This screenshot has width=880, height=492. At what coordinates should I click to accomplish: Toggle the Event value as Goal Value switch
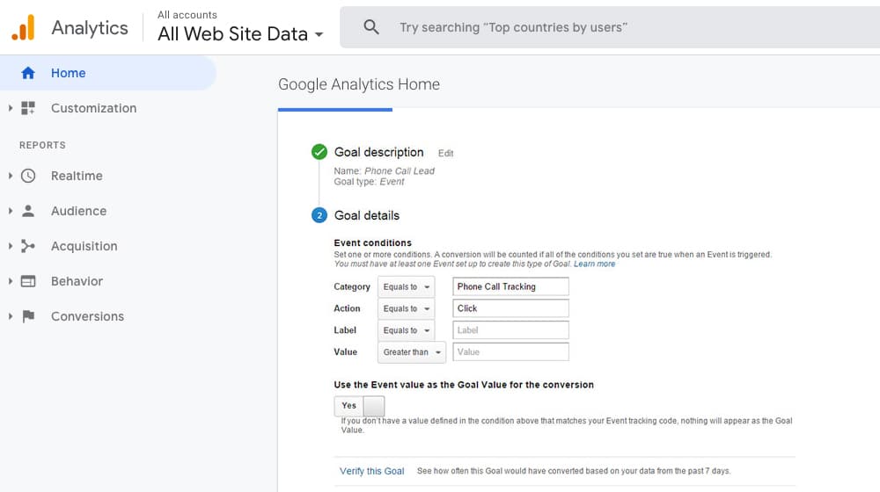359,406
